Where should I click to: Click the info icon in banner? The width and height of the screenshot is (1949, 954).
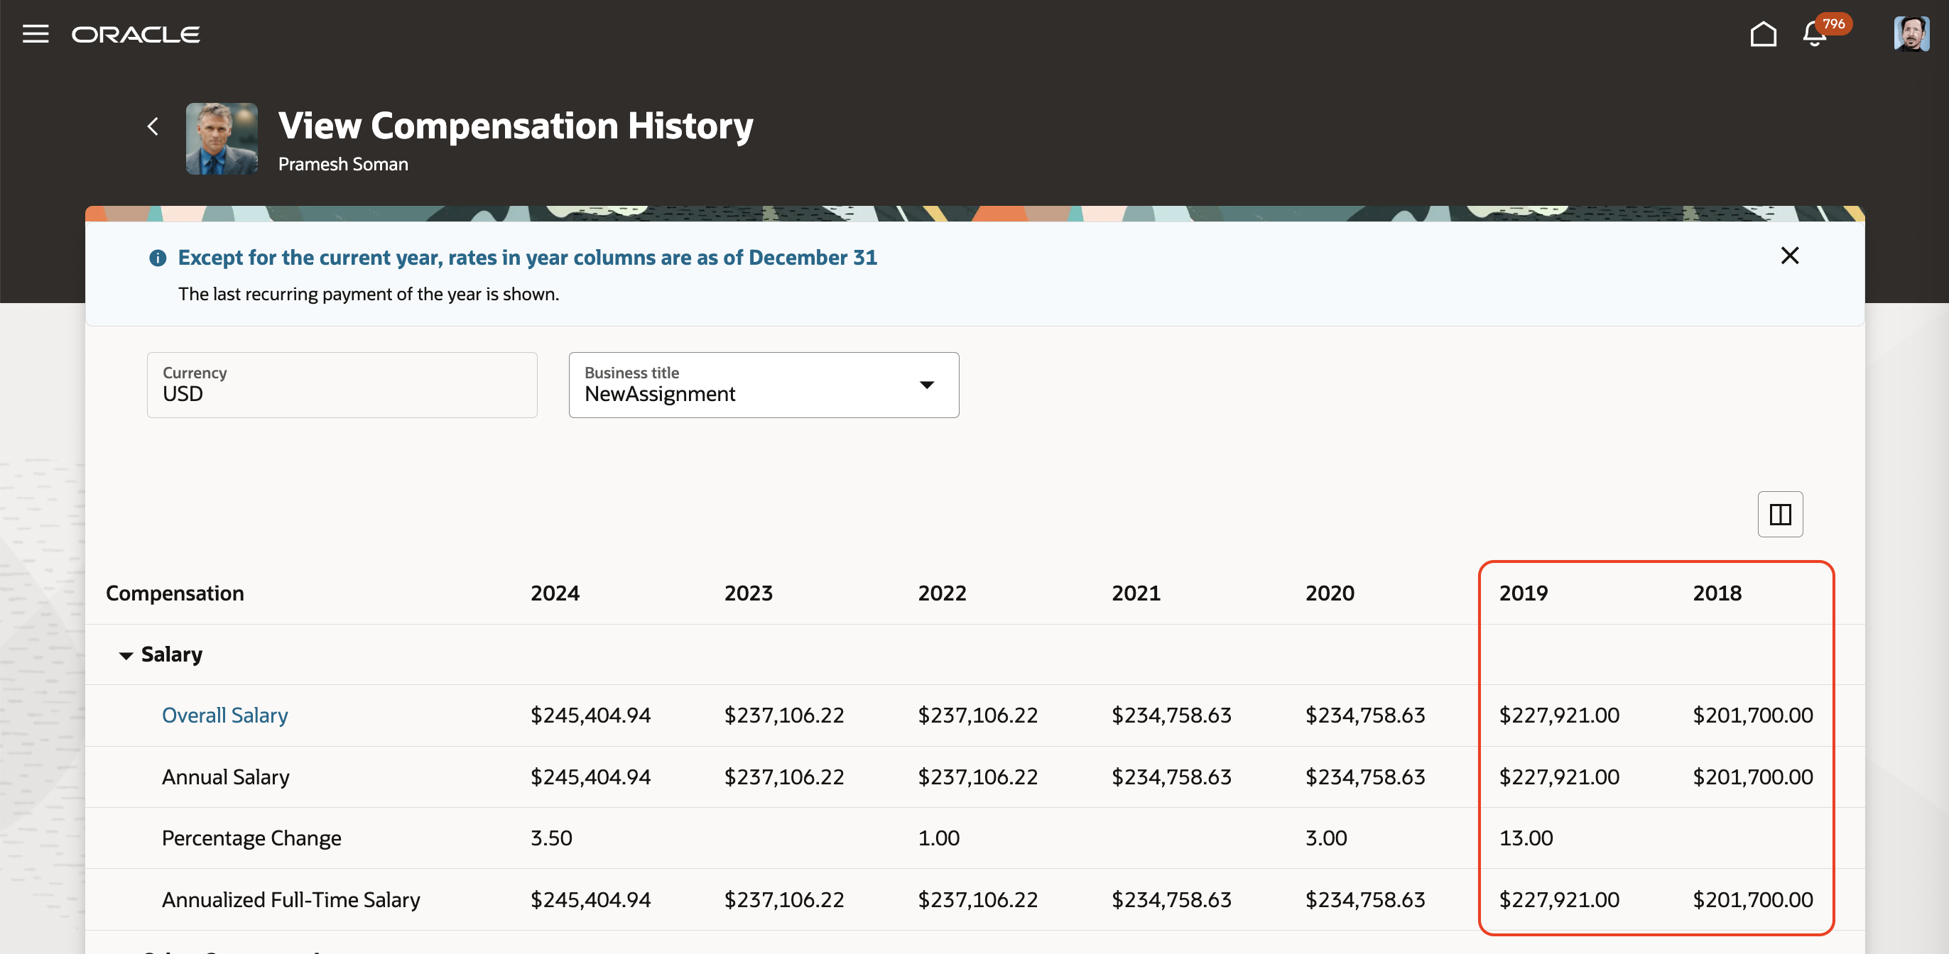point(158,258)
